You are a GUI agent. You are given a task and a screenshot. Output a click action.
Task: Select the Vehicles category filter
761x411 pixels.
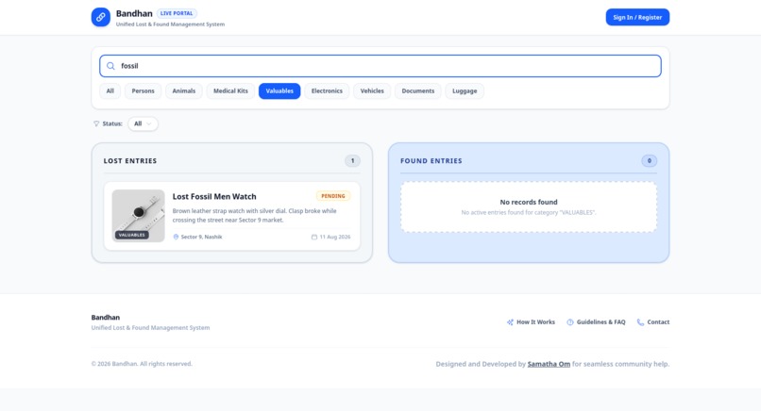(372, 91)
